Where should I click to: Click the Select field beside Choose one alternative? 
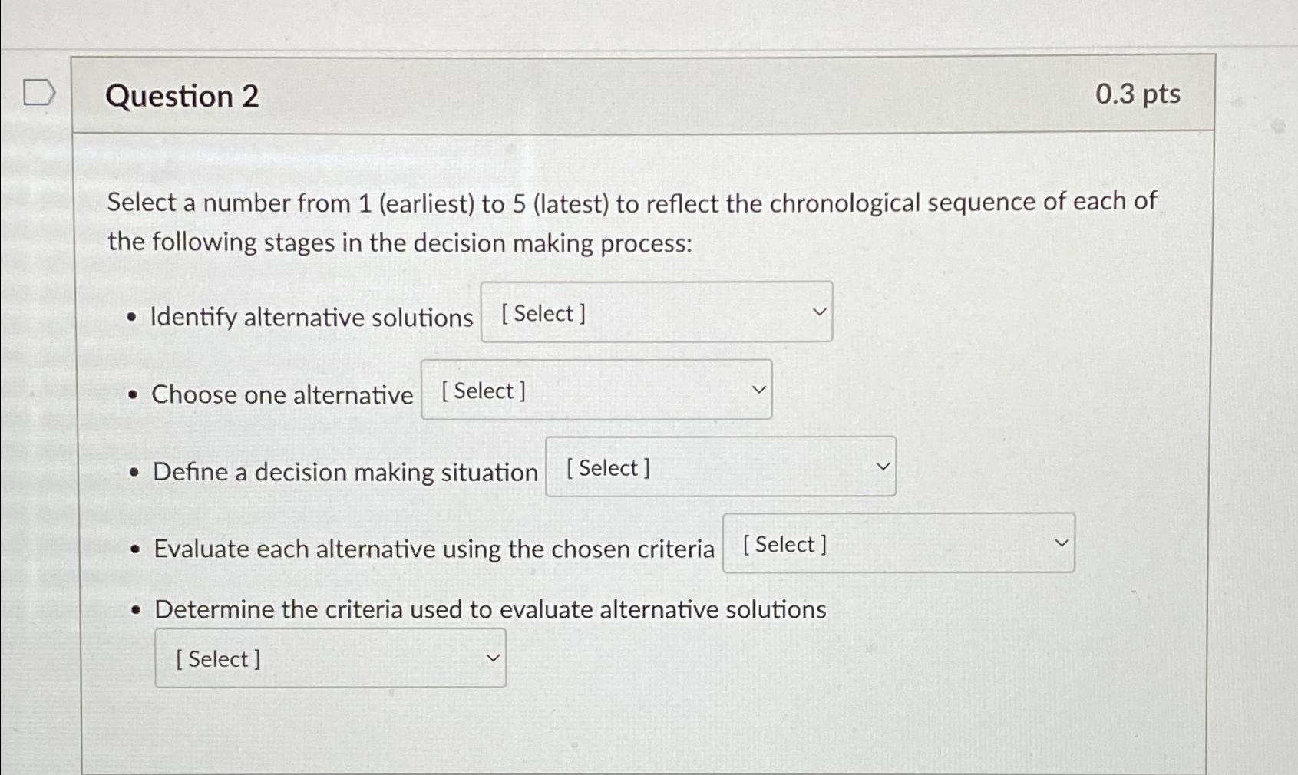[596, 389]
